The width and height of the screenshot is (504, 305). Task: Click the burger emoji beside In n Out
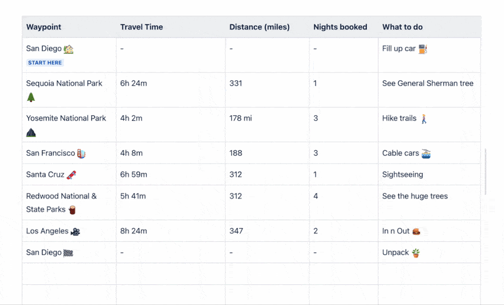click(416, 232)
